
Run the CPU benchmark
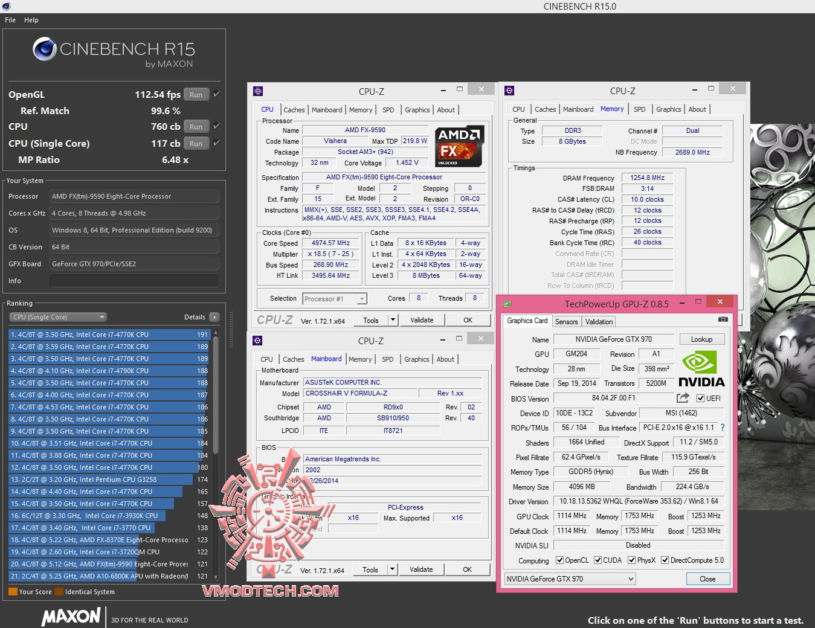196,126
